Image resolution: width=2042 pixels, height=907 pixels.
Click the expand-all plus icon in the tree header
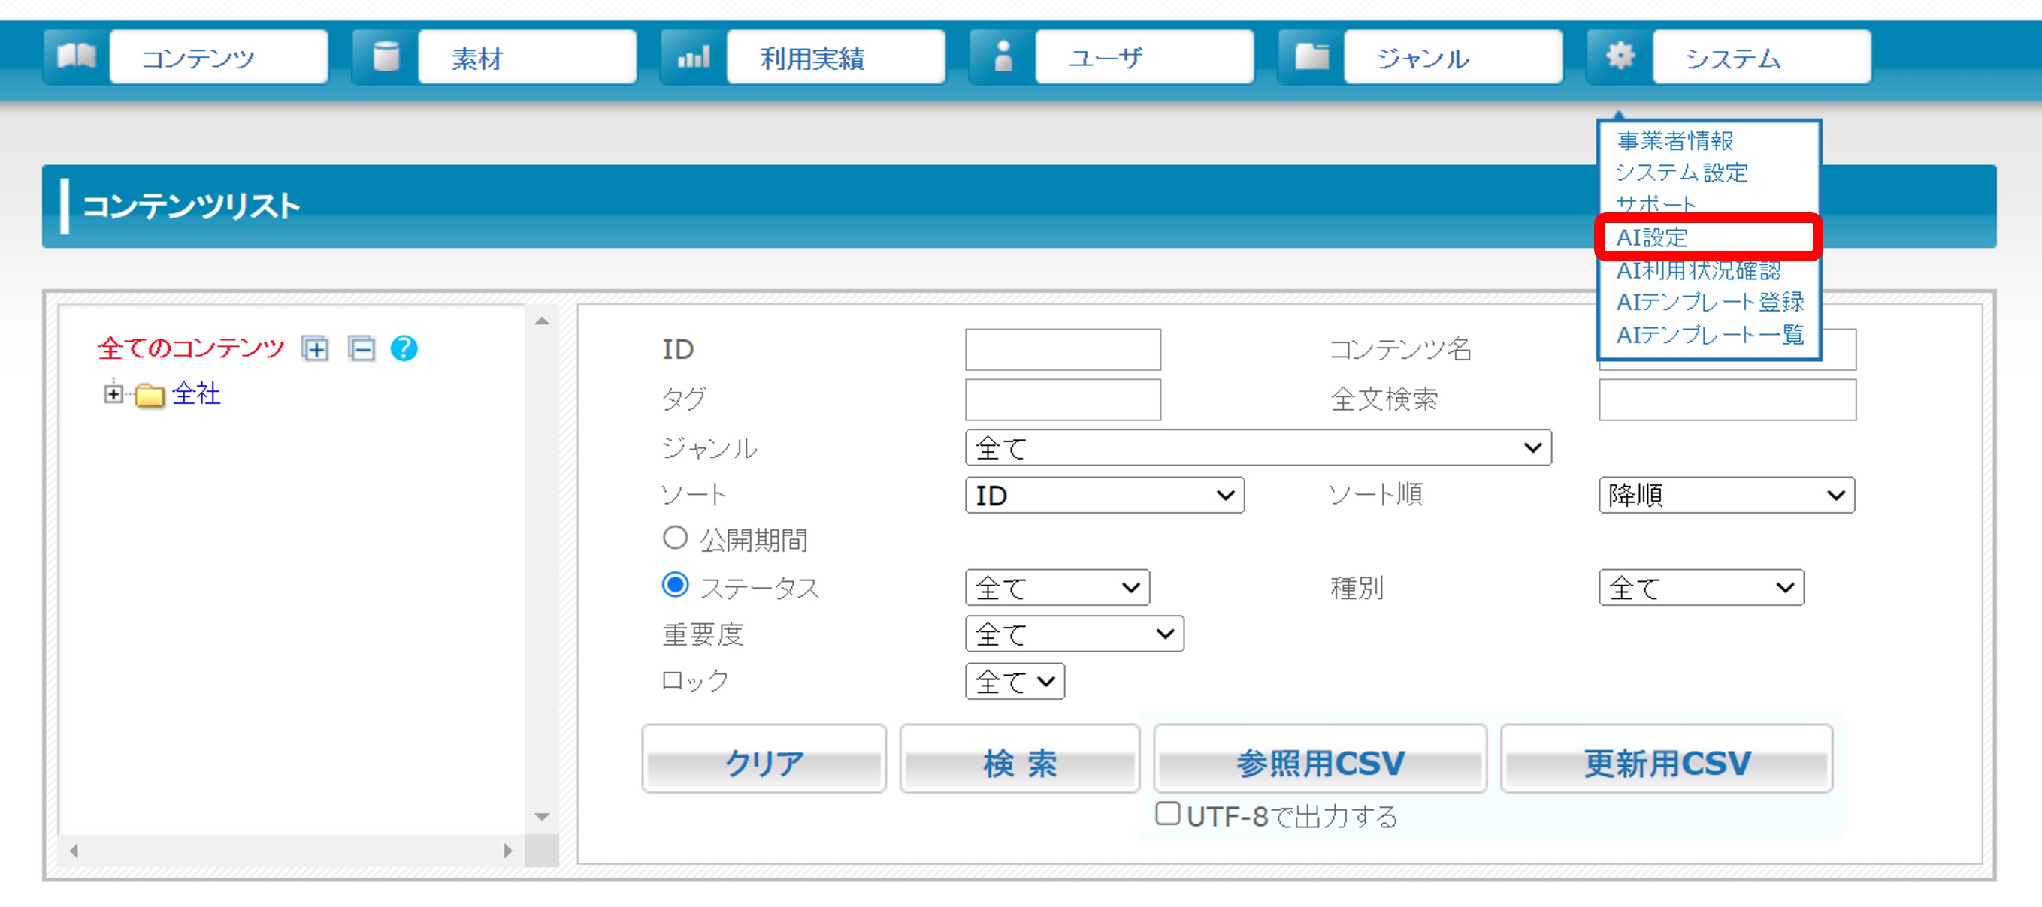pos(315,348)
